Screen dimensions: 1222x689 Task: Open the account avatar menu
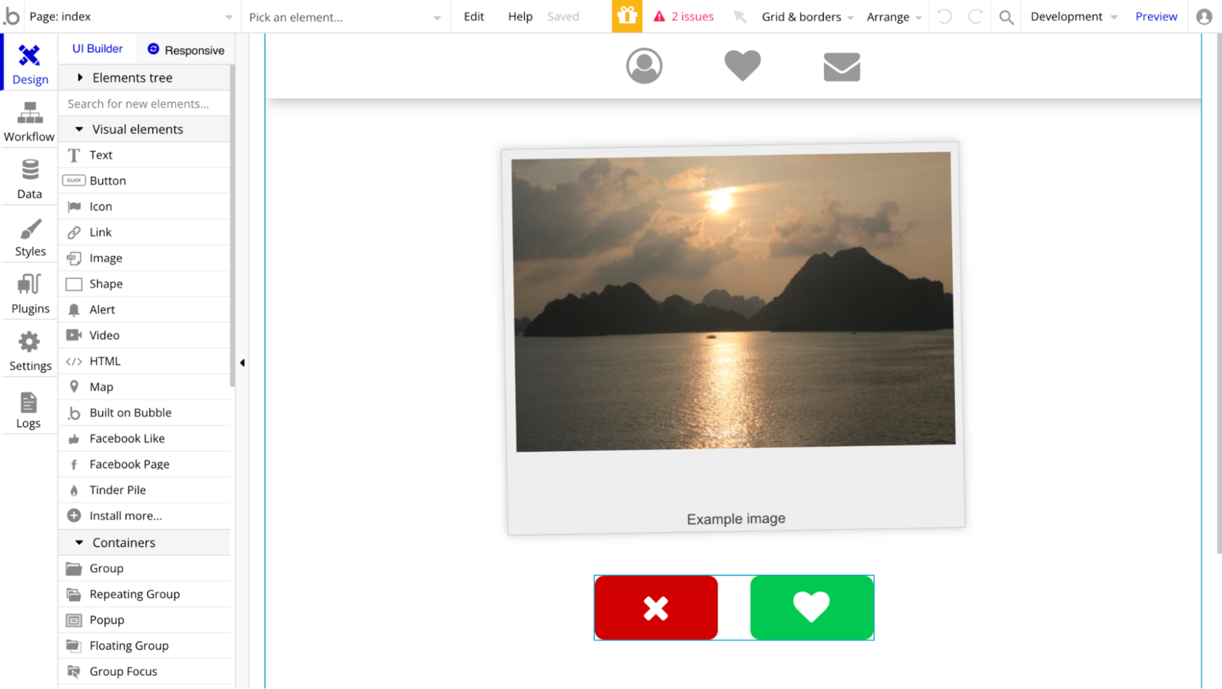1205,16
